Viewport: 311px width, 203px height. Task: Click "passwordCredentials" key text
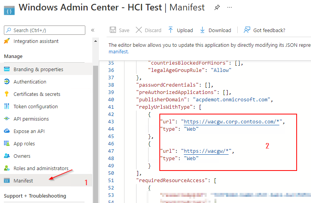coord(168,85)
